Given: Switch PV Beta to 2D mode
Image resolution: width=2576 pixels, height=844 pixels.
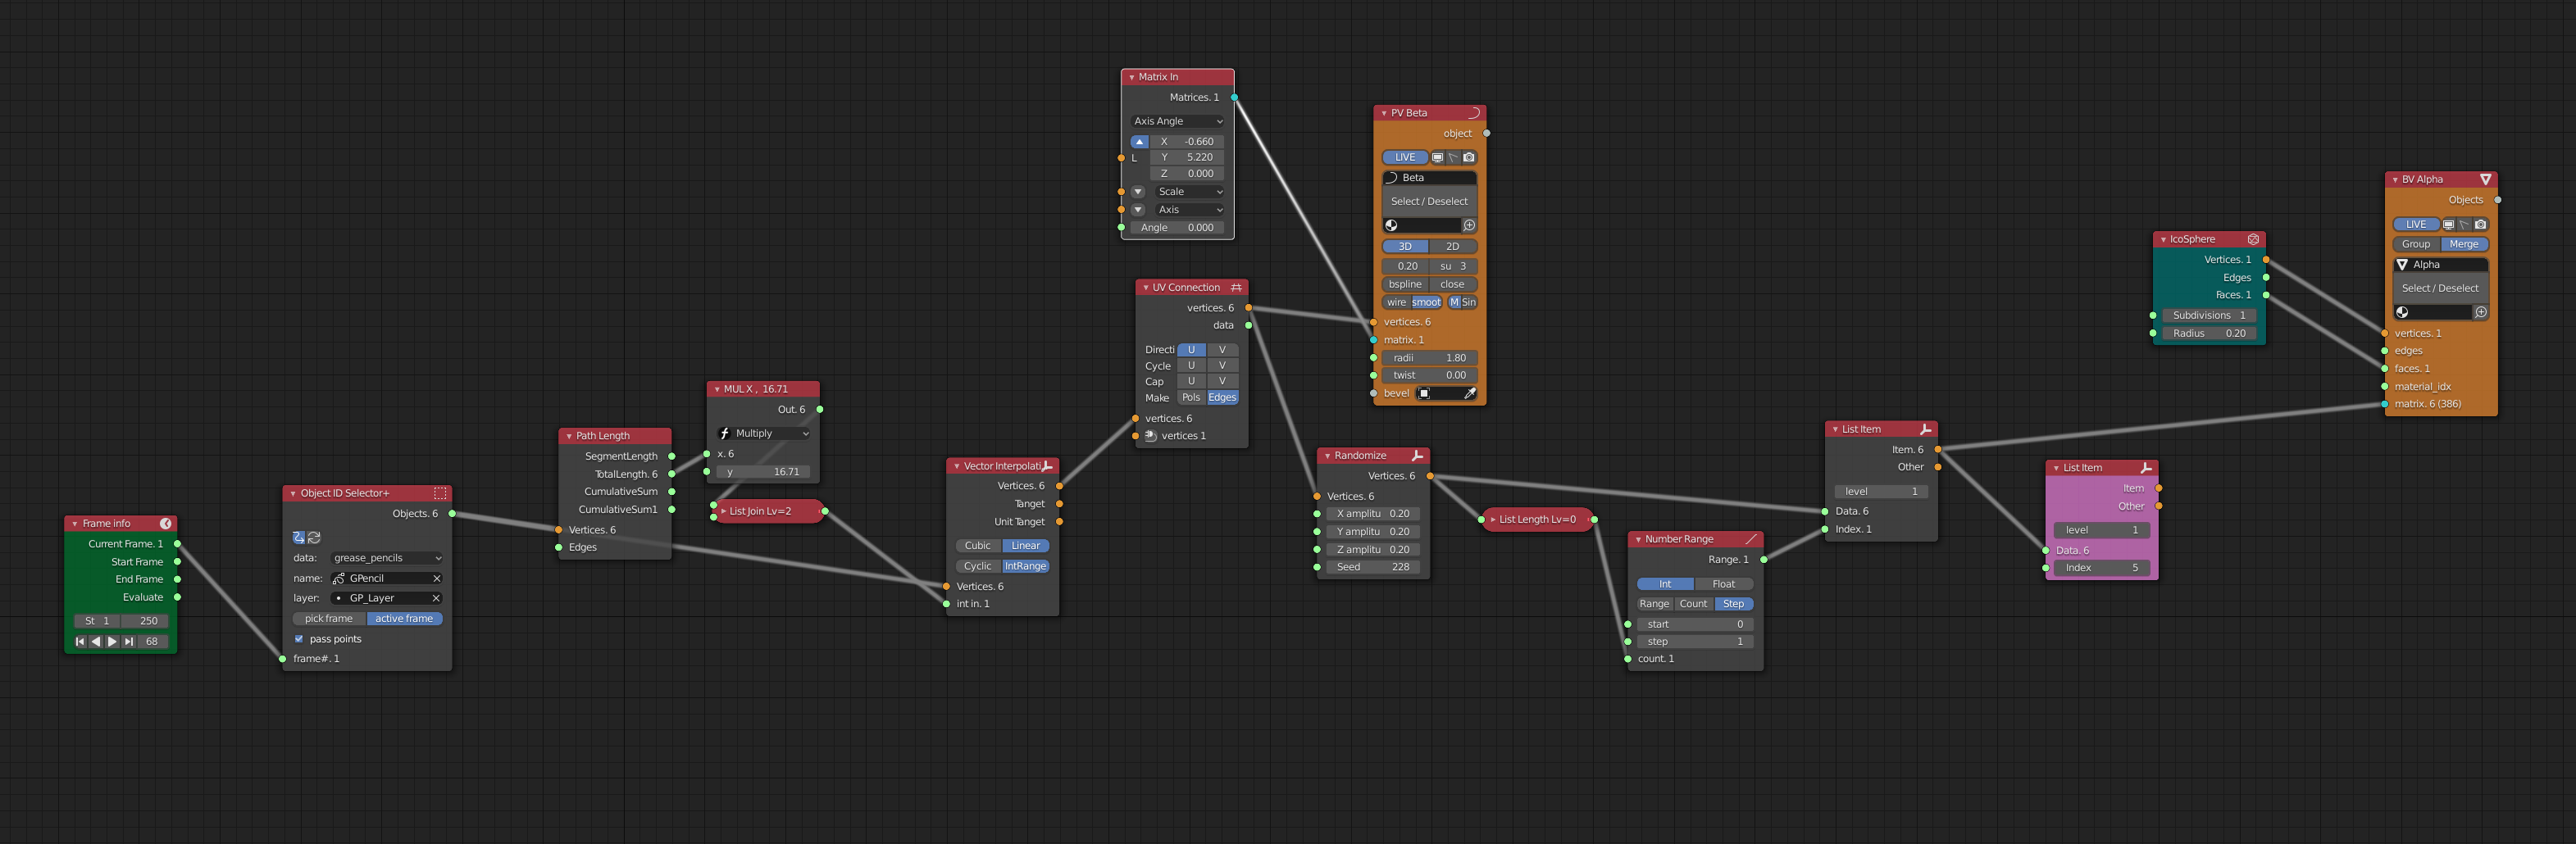Looking at the screenshot, I should point(1453,246).
